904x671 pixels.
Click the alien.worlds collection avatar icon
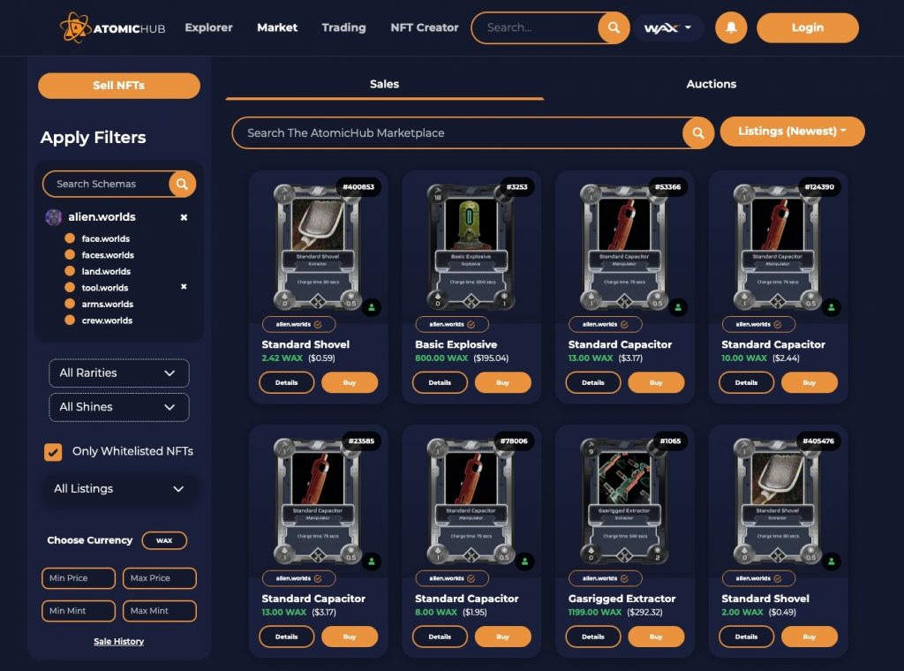[x=54, y=217]
